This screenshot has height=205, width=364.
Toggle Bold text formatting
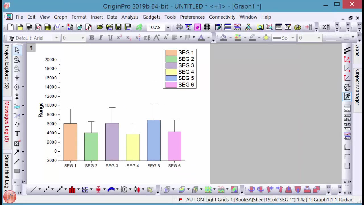click(92, 38)
